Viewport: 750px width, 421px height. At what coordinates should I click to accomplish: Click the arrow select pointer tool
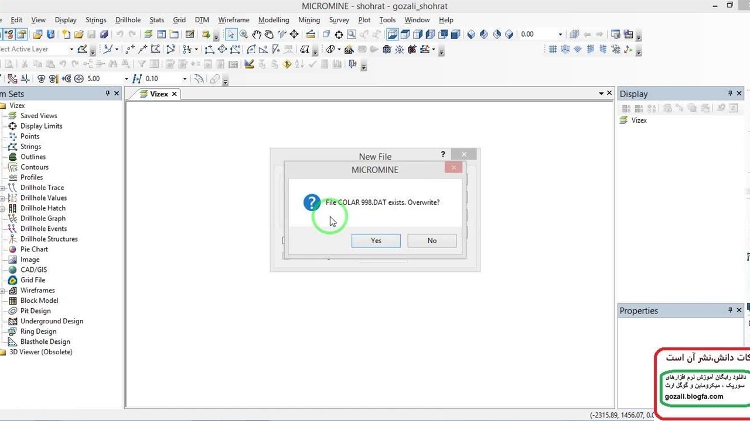pos(231,34)
